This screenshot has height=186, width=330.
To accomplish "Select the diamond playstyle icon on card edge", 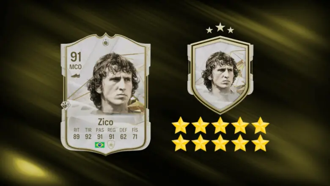I will (66, 106).
